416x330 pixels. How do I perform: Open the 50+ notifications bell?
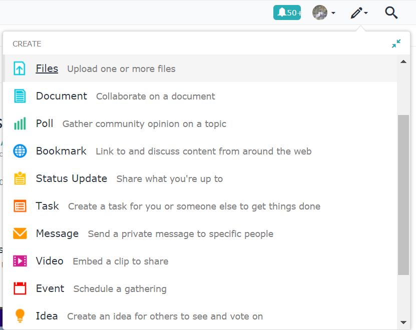287,12
